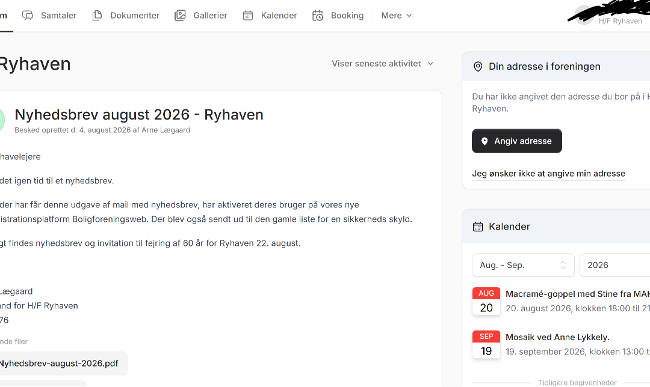This screenshot has width=650, height=387.
Task: Open the Aug. - Sep. month range dropdown
Action: (523, 266)
